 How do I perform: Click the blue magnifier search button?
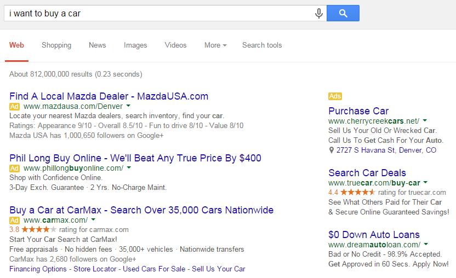343,13
